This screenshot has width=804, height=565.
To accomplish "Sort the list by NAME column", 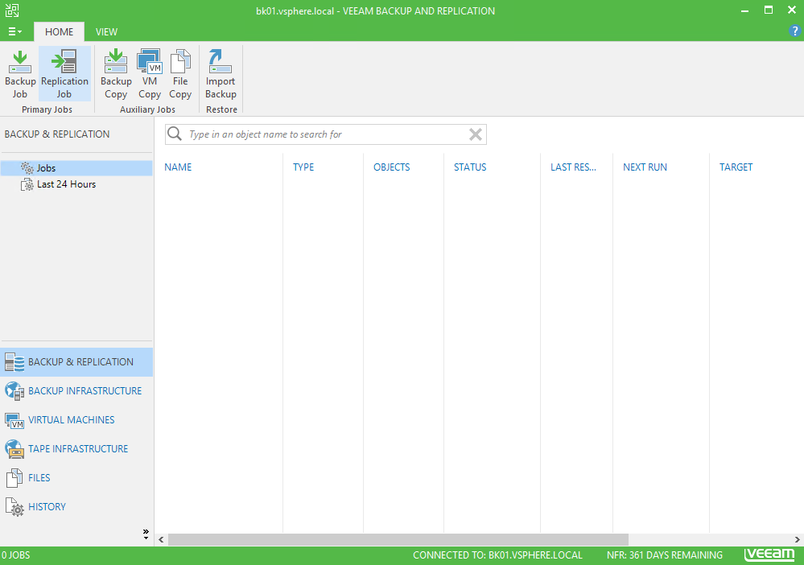I will coord(178,167).
